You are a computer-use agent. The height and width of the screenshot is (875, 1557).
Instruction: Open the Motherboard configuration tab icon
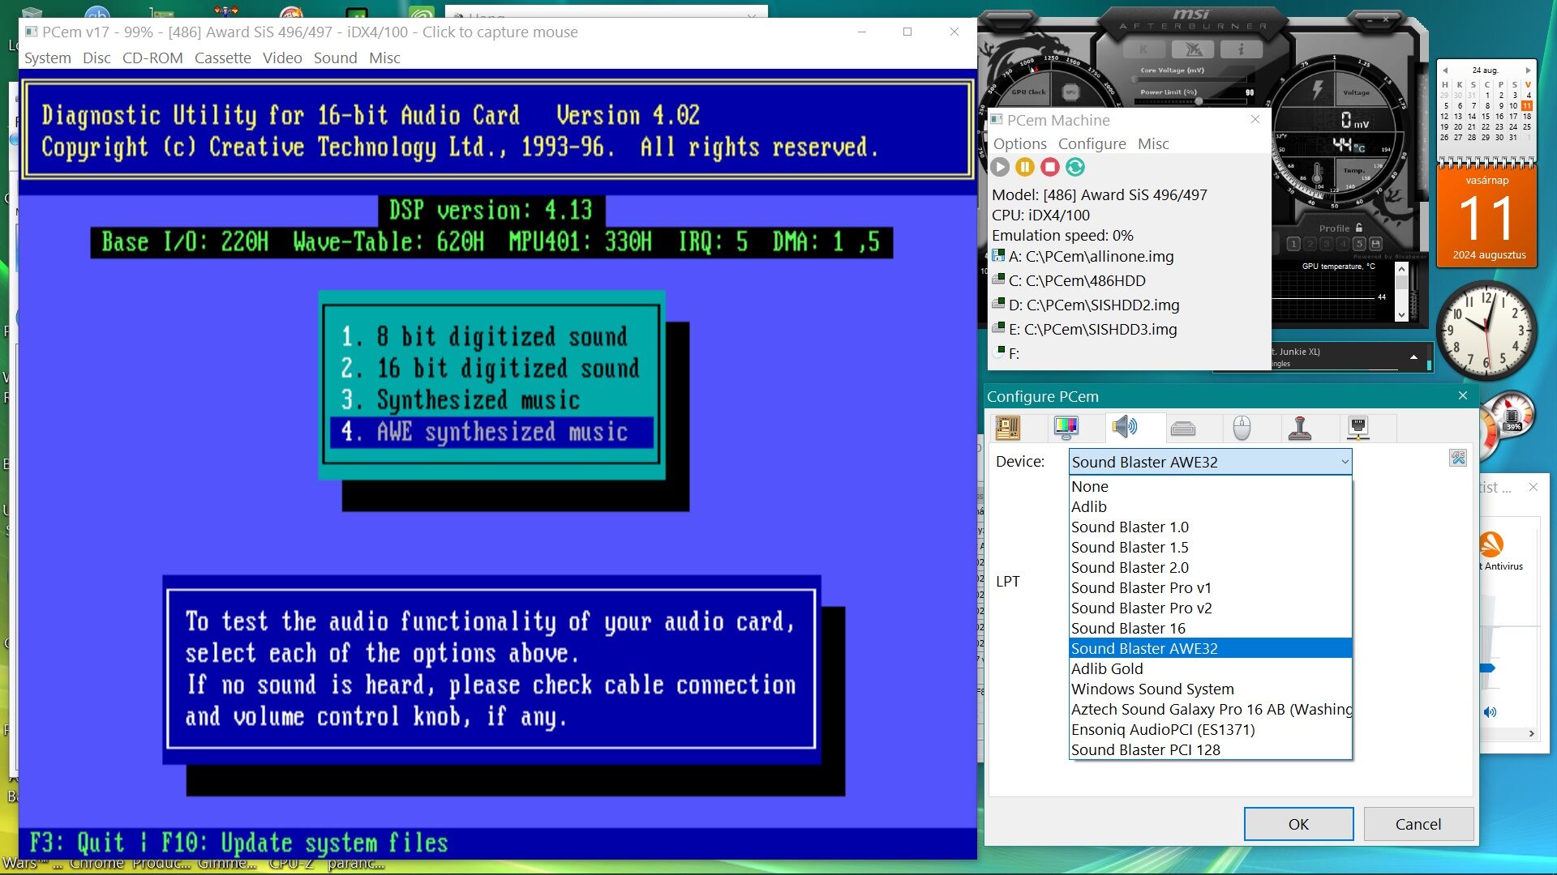pyautogui.click(x=1008, y=427)
